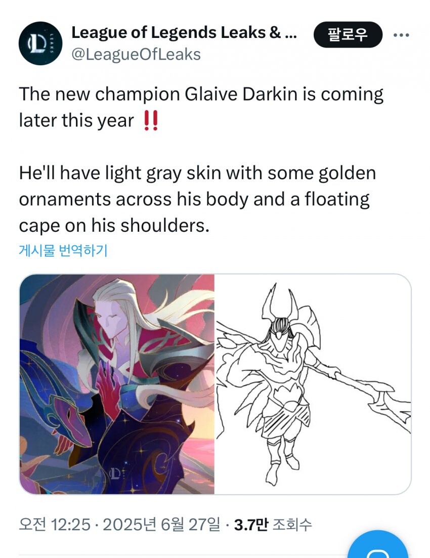The width and height of the screenshot is (430, 558).
Task: Click the 2025년 6월 27일 date
Action: click(161, 524)
